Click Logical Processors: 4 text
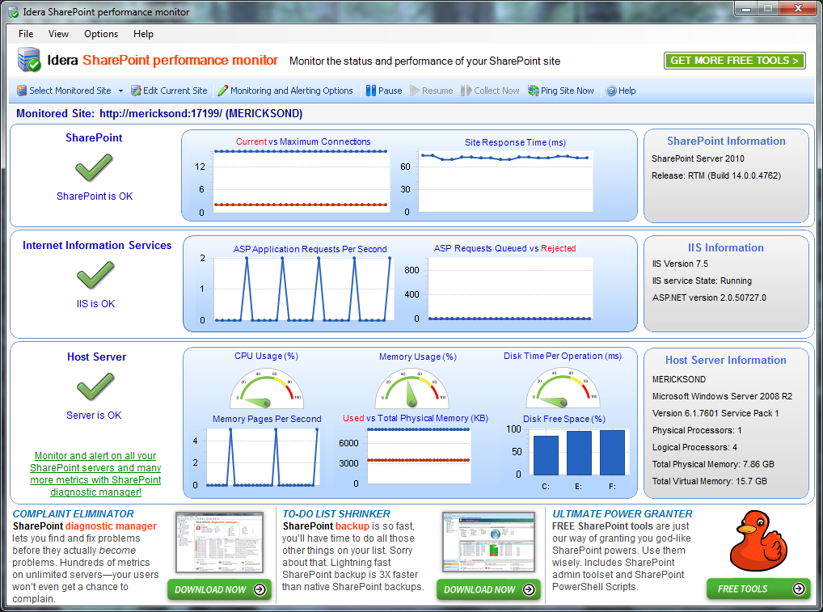 pos(695,447)
